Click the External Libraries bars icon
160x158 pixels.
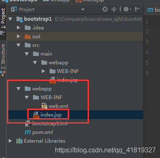pos(19,141)
